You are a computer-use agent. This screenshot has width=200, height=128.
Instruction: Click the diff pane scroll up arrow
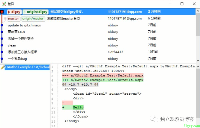(x=198, y=67)
